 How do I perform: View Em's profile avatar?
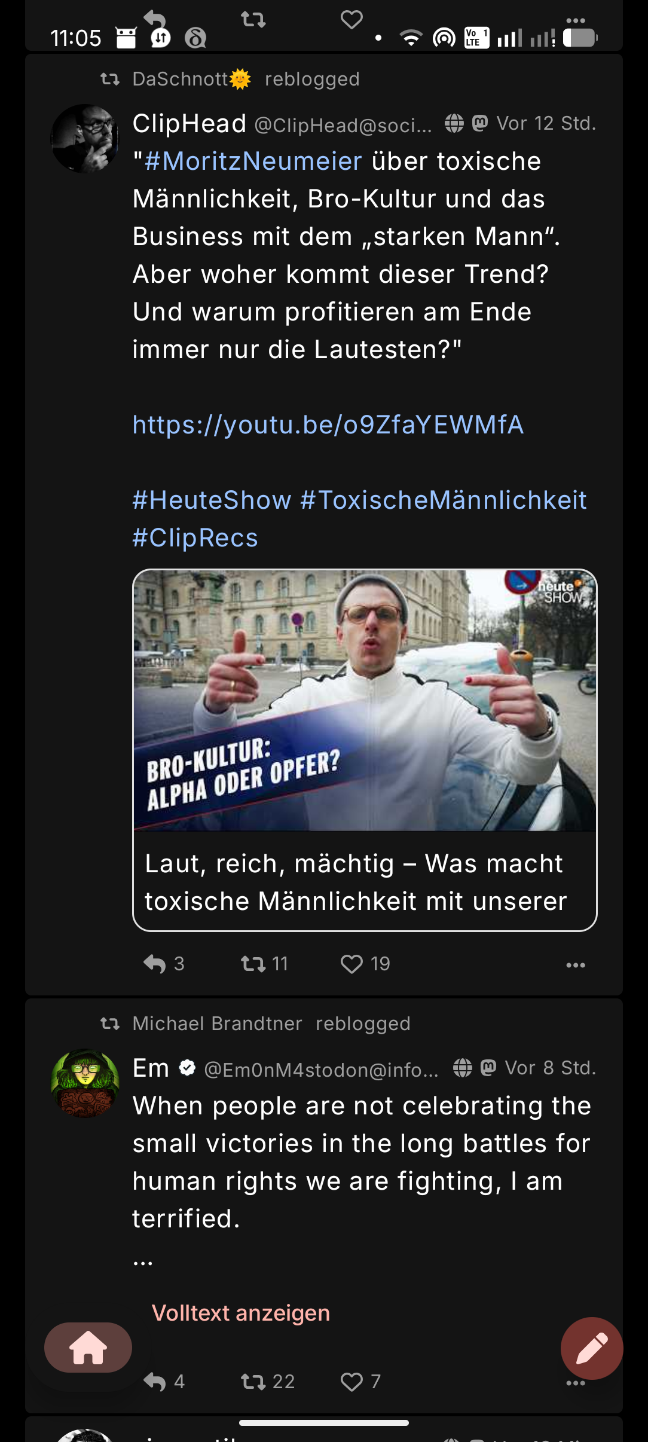(x=85, y=1083)
